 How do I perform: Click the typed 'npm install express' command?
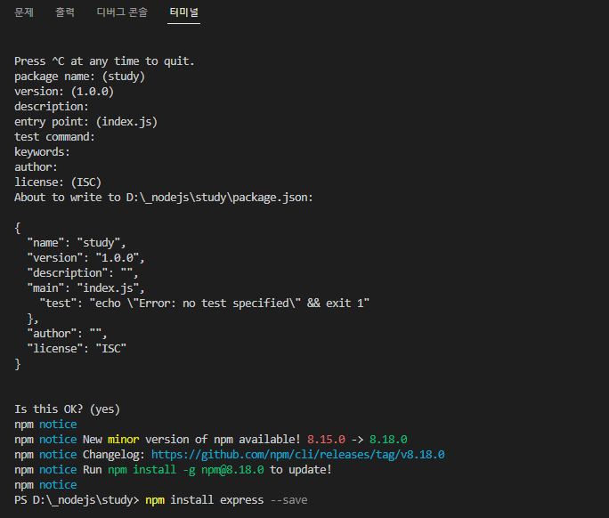coord(204,500)
